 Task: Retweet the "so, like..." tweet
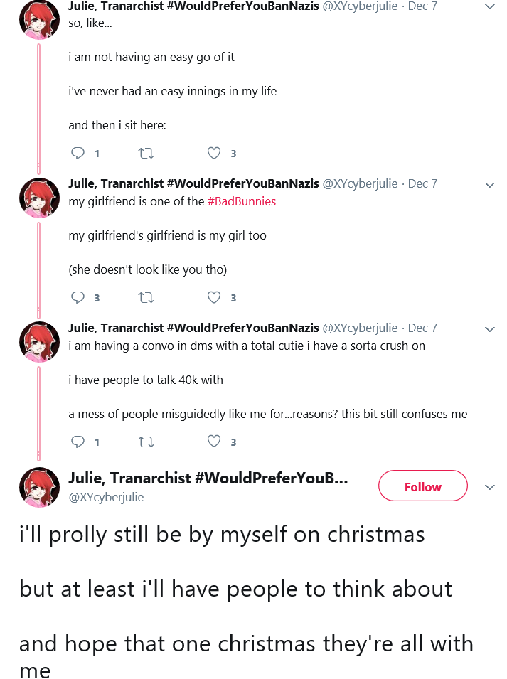tap(146, 154)
